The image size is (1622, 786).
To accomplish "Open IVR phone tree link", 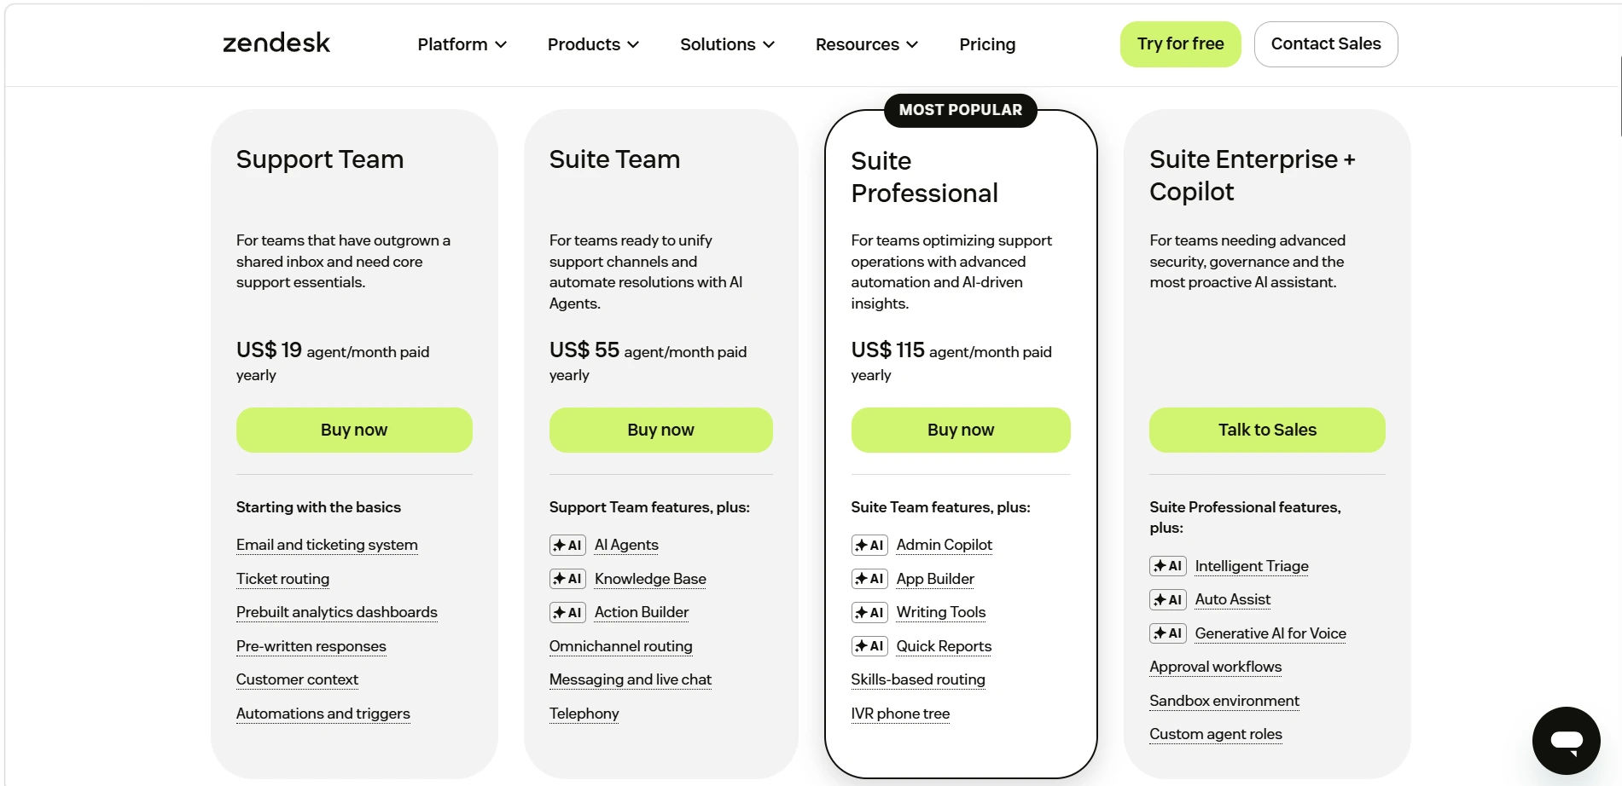I will coord(900,714).
